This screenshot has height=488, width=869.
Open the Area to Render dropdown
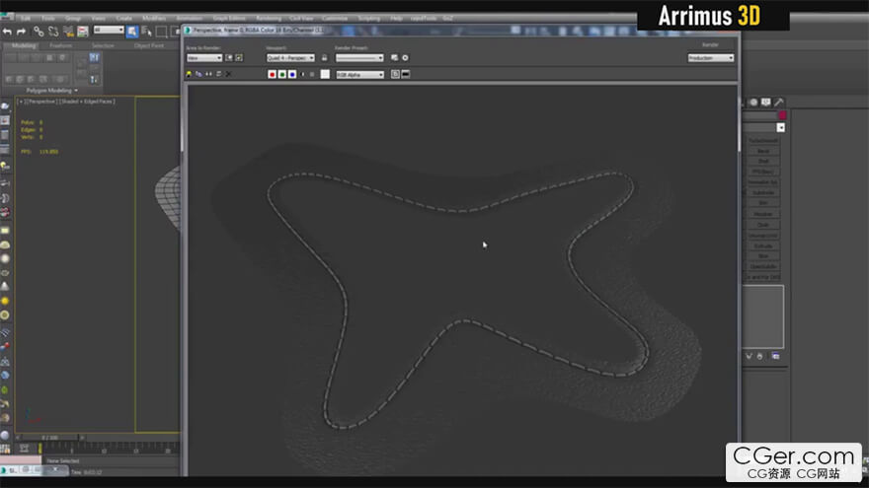point(204,58)
